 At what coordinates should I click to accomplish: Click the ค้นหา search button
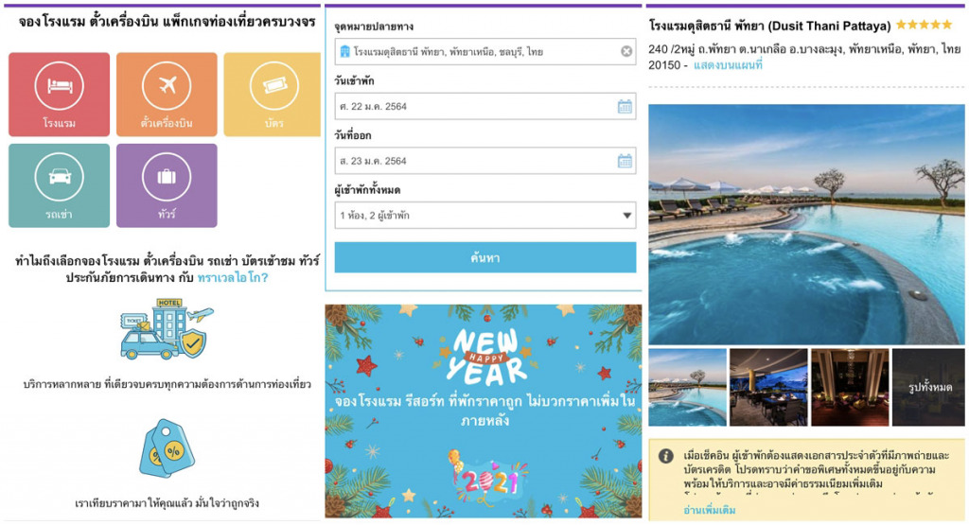pyautogui.click(x=485, y=257)
